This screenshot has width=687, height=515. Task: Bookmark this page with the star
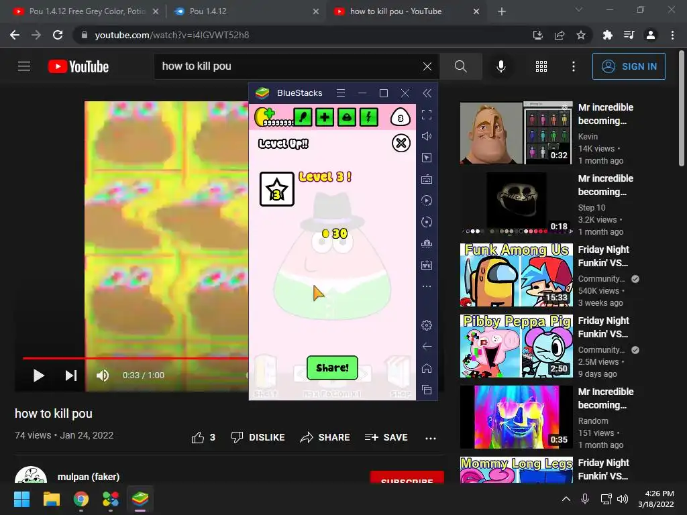[580, 35]
